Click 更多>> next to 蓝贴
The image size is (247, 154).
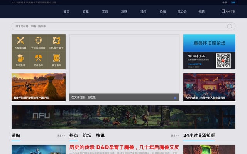click(61, 136)
